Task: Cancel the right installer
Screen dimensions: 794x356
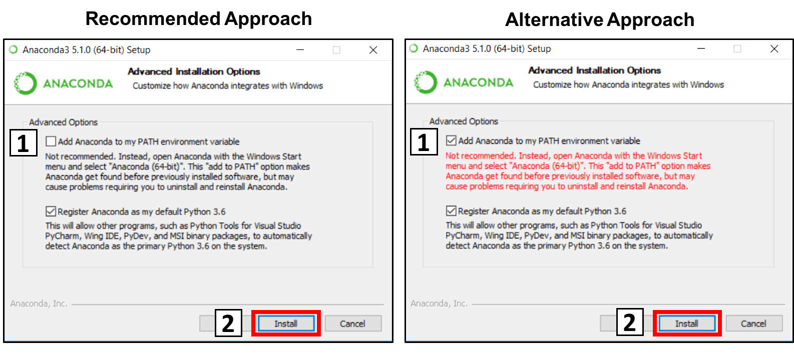Action: [753, 323]
